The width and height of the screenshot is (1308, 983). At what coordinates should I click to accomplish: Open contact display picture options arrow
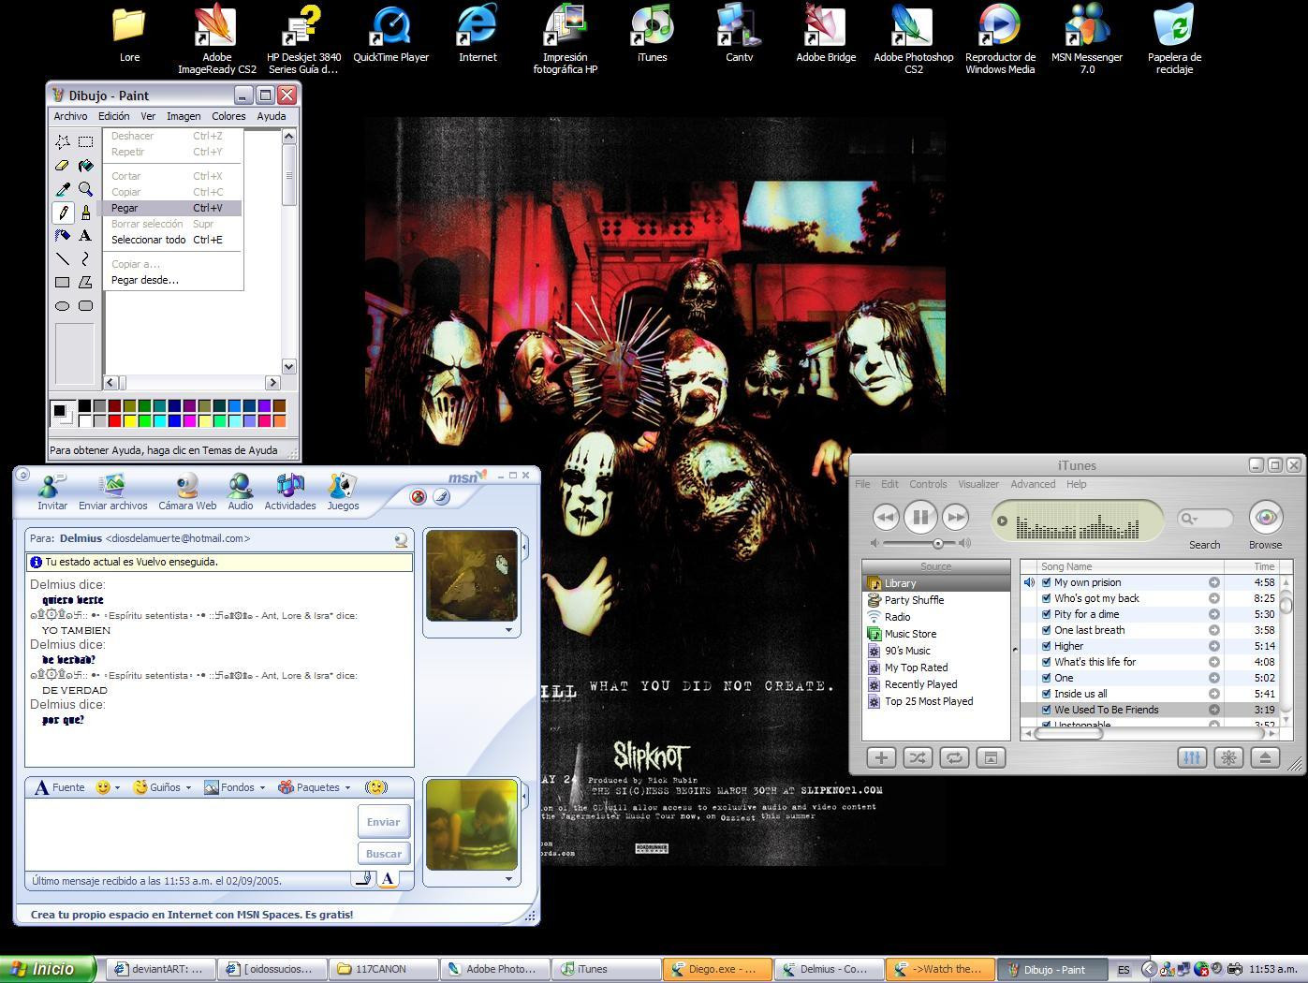(x=509, y=630)
